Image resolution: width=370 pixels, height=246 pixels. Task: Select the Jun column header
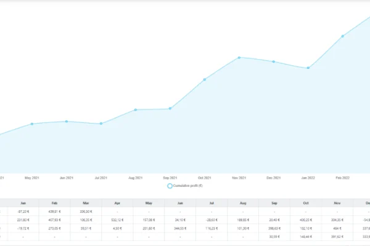pyautogui.click(x=179, y=202)
